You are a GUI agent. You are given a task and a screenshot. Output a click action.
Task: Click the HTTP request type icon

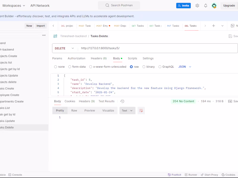(x=55, y=36)
